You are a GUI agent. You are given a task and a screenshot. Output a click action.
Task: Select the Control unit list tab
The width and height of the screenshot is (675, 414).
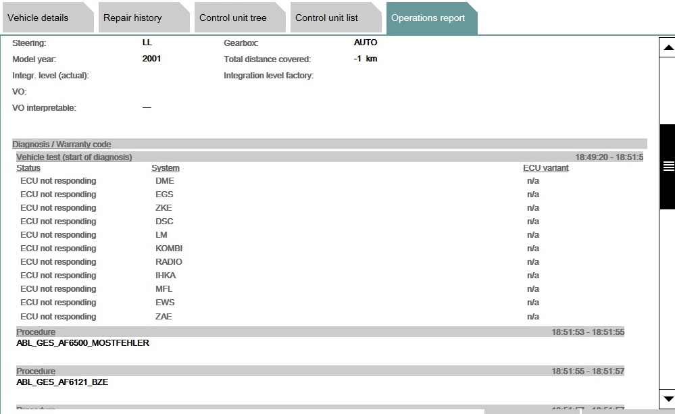point(327,18)
